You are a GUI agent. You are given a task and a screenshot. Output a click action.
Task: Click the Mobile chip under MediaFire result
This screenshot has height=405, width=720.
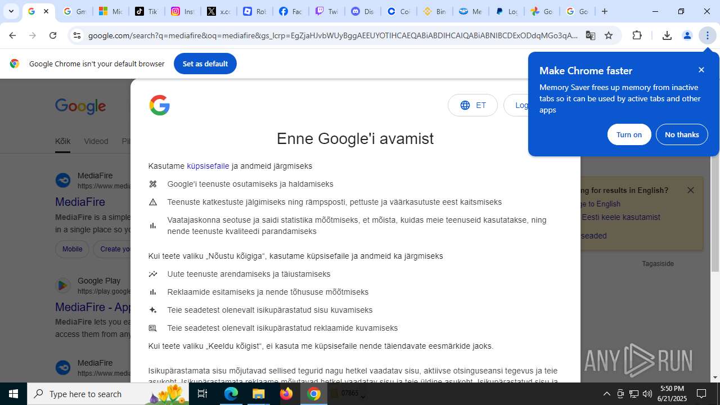pyautogui.click(x=72, y=249)
